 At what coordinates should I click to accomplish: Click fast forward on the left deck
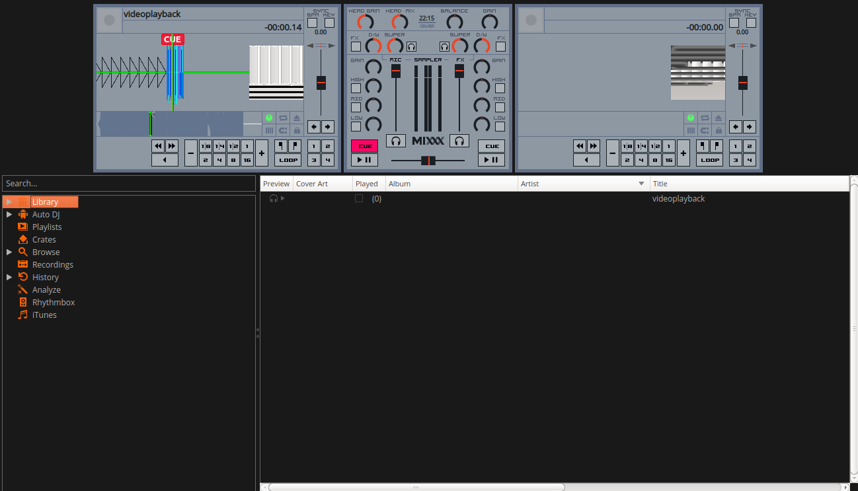[171, 146]
